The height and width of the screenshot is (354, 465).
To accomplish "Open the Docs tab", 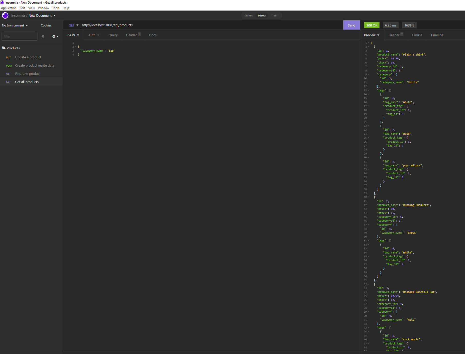I will 153,35.
